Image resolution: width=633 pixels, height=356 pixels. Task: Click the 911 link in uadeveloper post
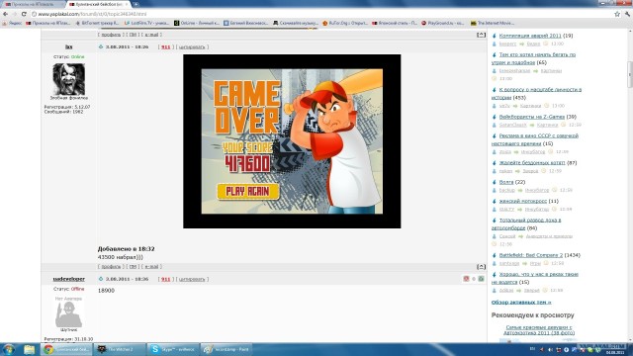pos(165,279)
